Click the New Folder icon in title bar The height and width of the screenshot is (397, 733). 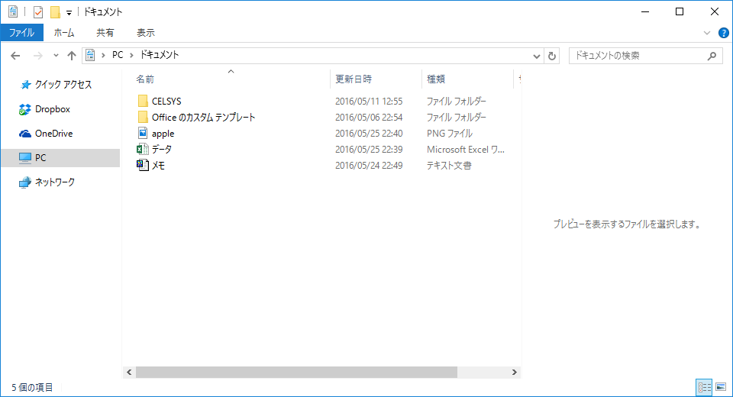point(55,11)
